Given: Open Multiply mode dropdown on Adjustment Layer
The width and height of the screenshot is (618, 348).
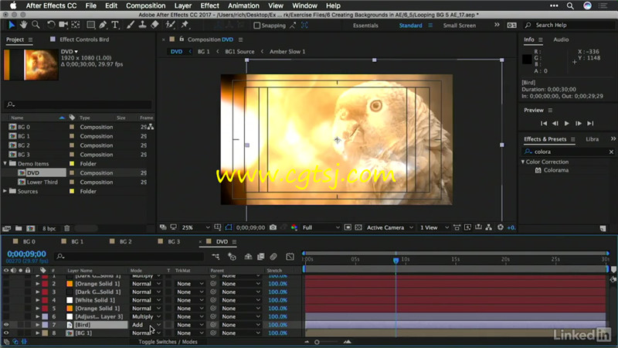Looking at the screenshot, I should (146, 316).
